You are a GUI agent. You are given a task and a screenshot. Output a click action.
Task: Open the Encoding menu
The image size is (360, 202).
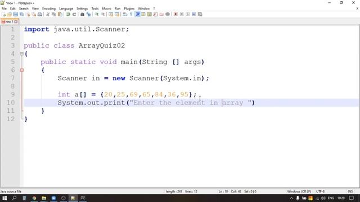[49, 8]
